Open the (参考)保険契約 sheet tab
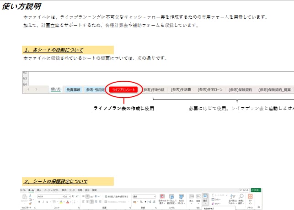Screen dimensions: 294x210 (240, 90)
